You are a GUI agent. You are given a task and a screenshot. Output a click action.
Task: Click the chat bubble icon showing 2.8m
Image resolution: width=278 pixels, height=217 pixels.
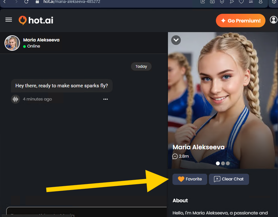[175, 156]
